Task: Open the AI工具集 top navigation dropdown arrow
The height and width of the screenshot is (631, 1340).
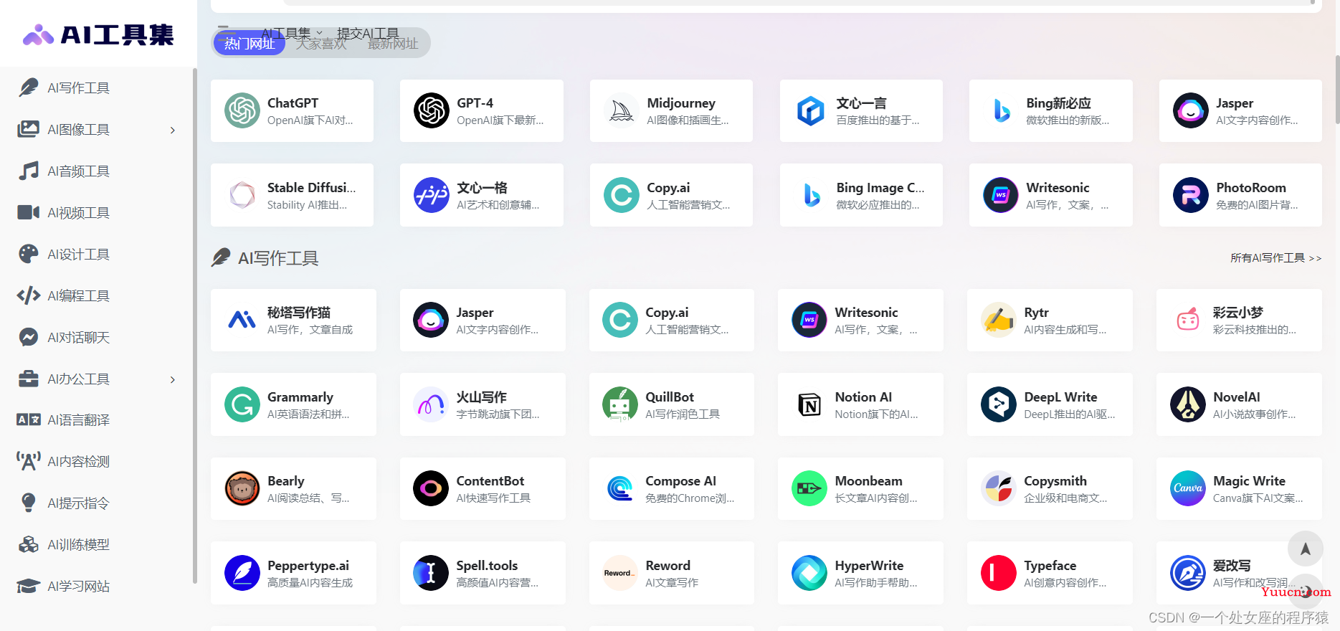Action: [x=319, y=33]
